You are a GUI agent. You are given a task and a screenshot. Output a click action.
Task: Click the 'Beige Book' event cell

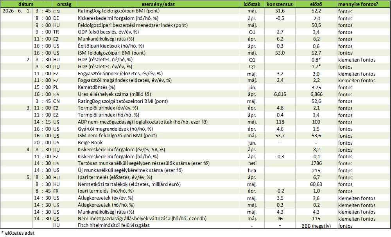click(x=158, y=143)
